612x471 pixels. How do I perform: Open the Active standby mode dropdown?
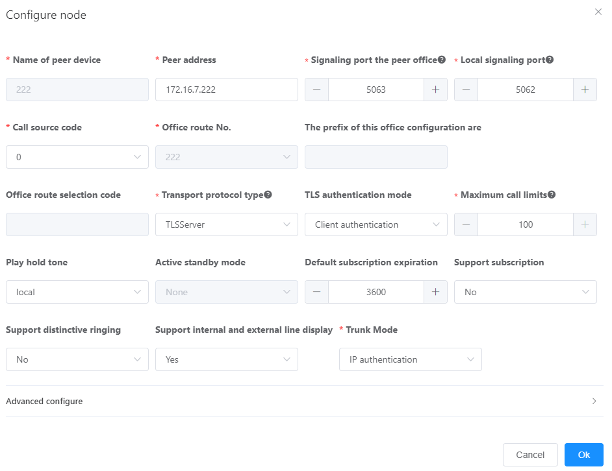point(227,292)
